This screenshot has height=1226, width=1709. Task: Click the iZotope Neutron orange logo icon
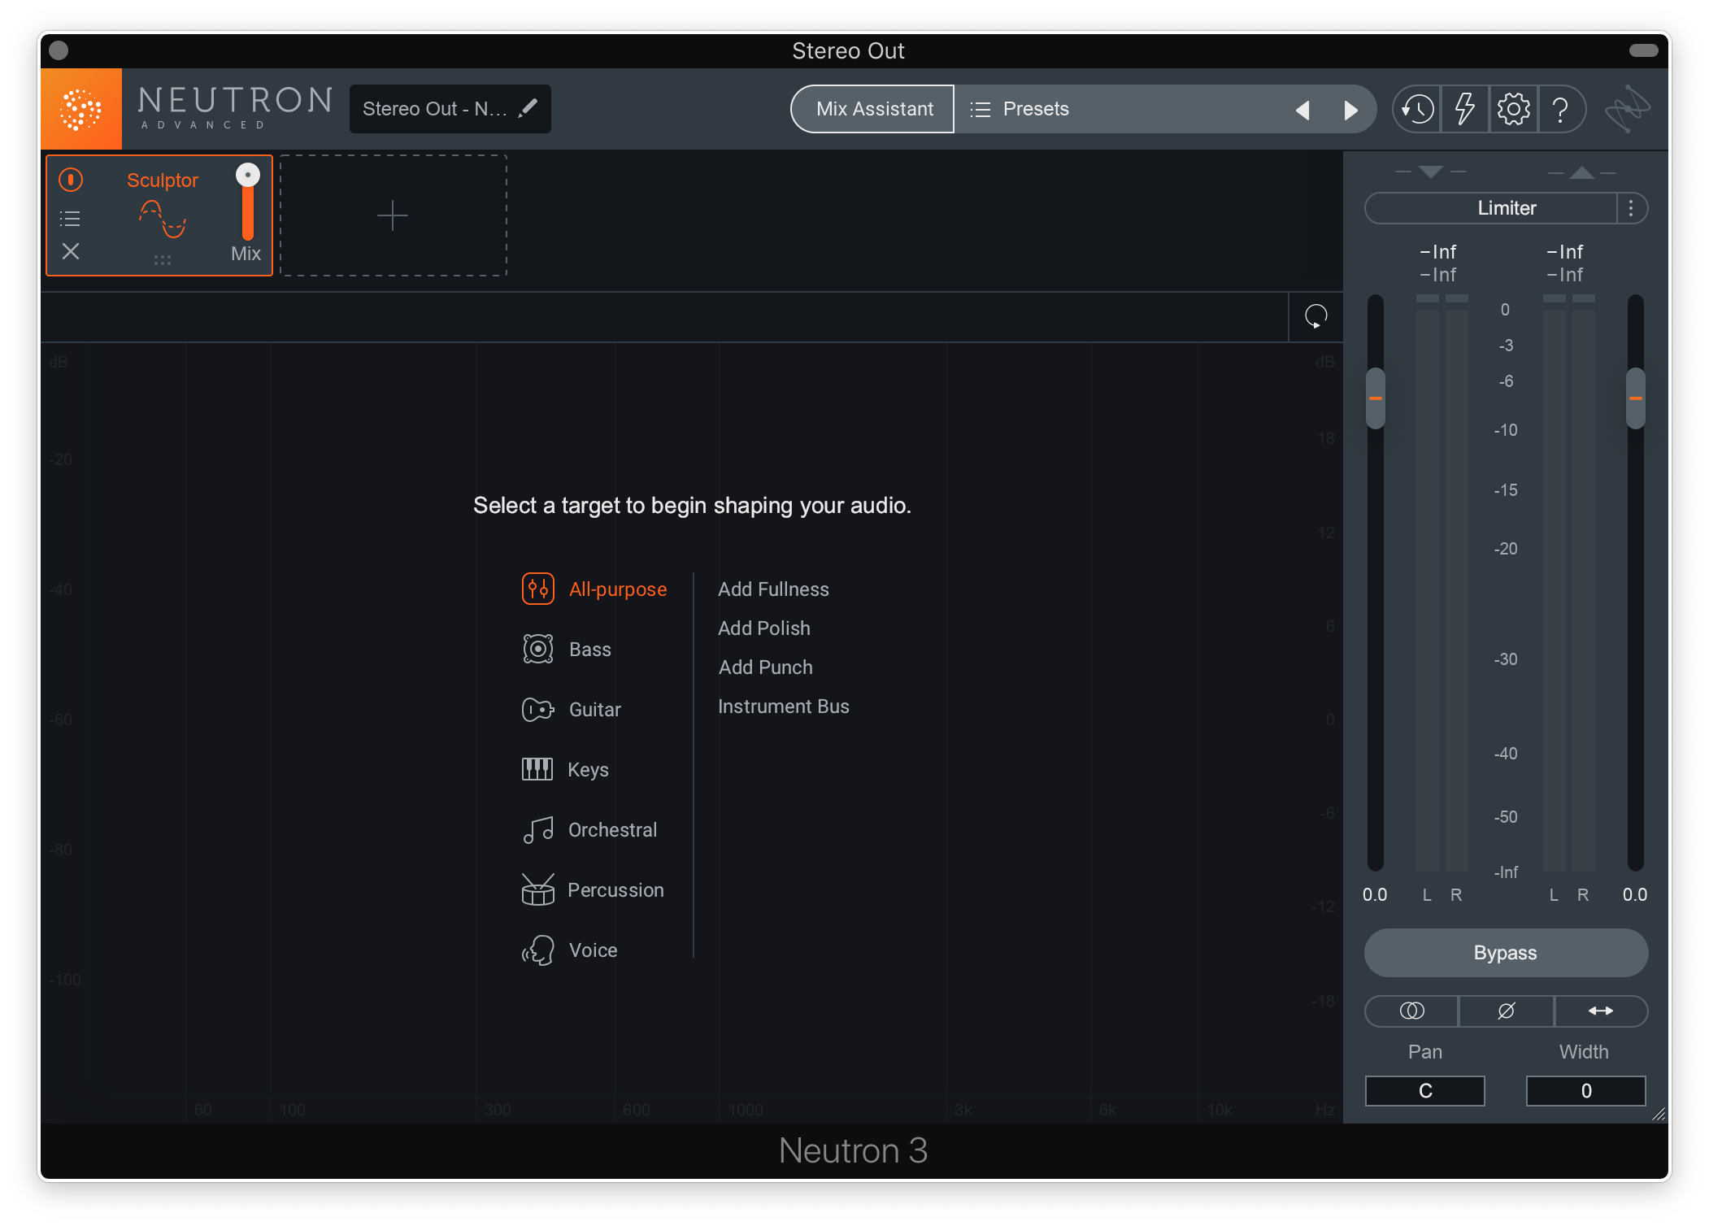coord(81,109)
